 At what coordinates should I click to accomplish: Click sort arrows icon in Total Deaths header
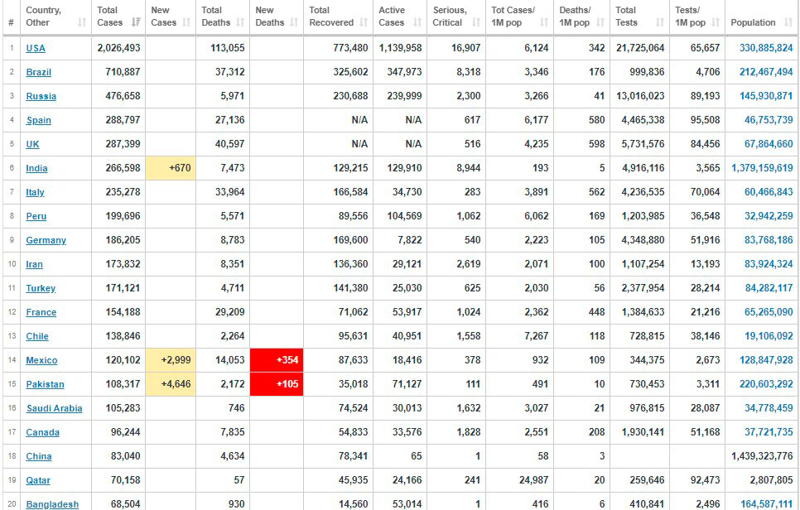241,22
